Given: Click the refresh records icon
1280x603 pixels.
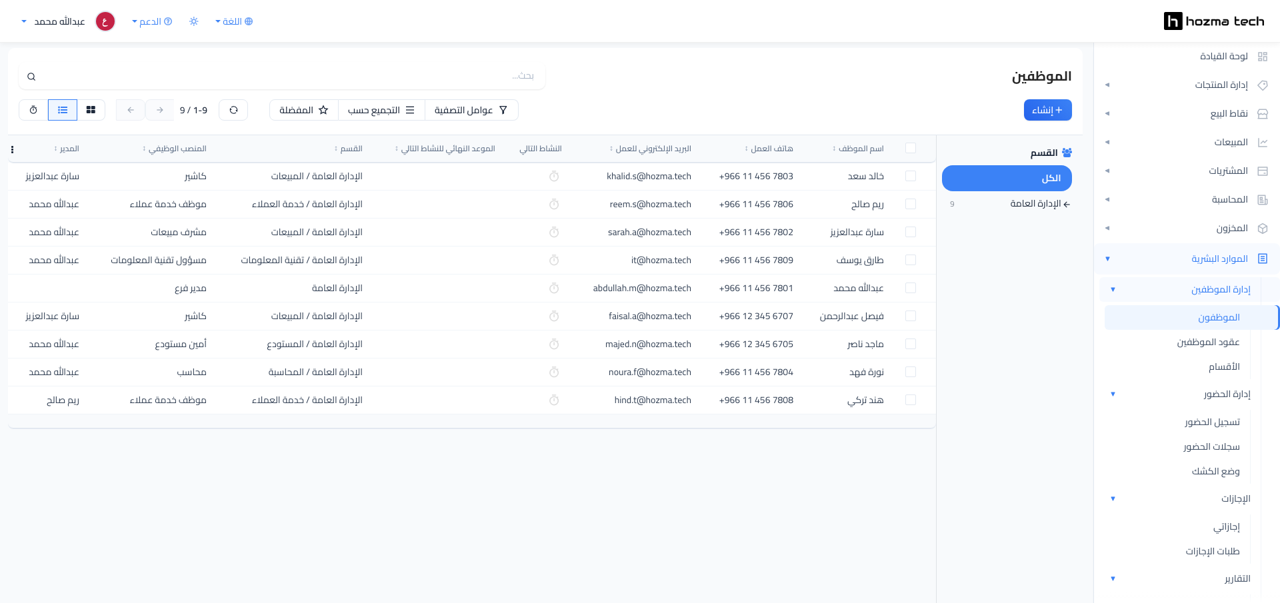Looking at the screenshot, I should click(233, 110).
